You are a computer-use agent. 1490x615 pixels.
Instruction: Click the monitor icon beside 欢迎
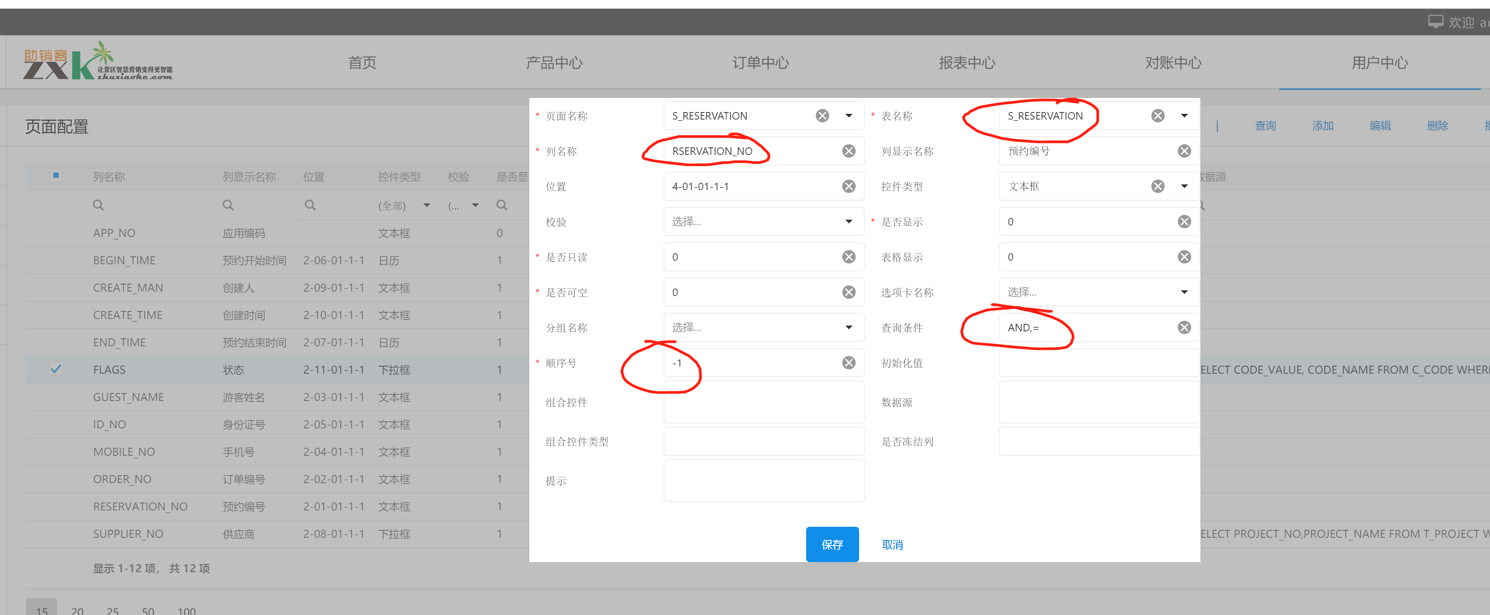(x=1435, y=22)
